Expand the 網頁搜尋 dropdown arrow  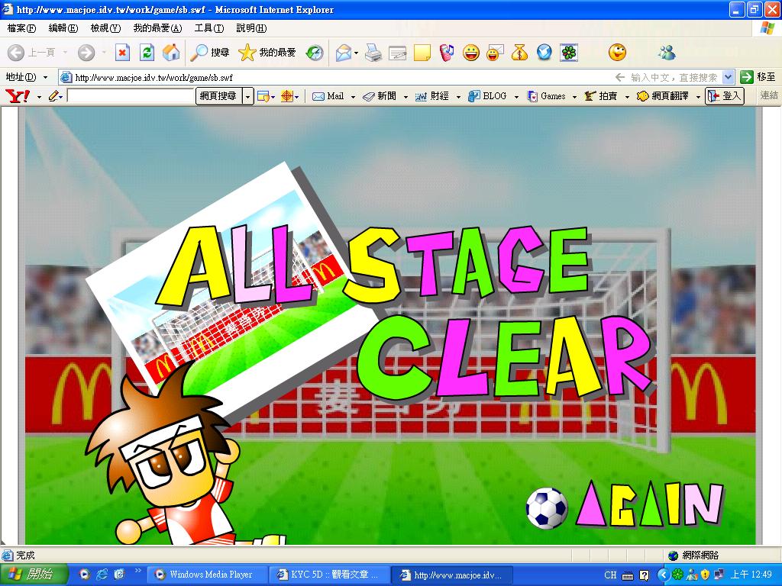point(248,96)
